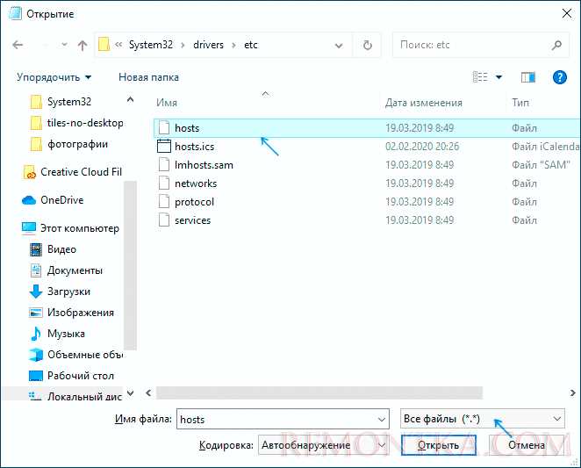Click the Загрузки download arrow icon
This screenshot has height=468, width=581.
[x=36, y=292]
